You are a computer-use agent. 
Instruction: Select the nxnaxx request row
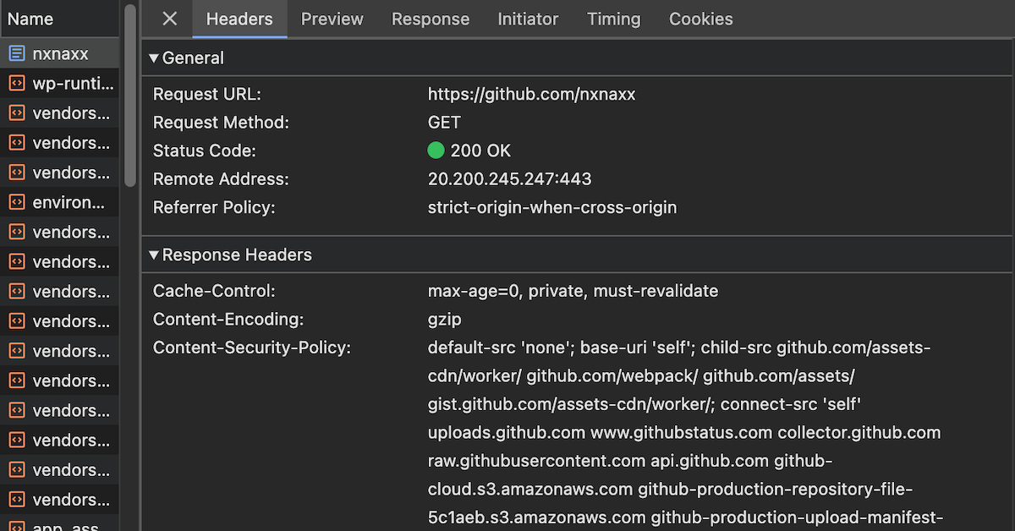60,54
